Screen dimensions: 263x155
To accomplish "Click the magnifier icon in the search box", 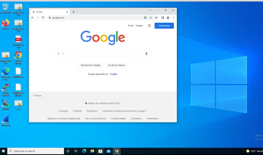I will coord(59,53).
